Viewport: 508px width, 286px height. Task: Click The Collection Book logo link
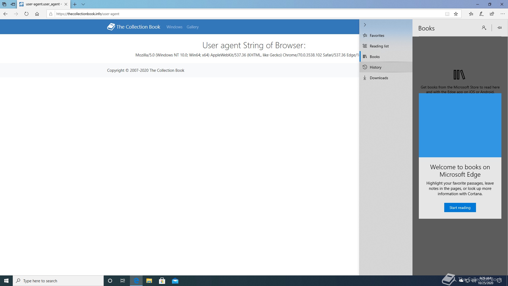(134, 27)
